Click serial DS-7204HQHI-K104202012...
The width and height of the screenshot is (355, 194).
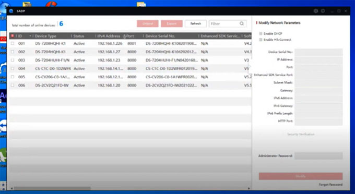click(171, 52)
